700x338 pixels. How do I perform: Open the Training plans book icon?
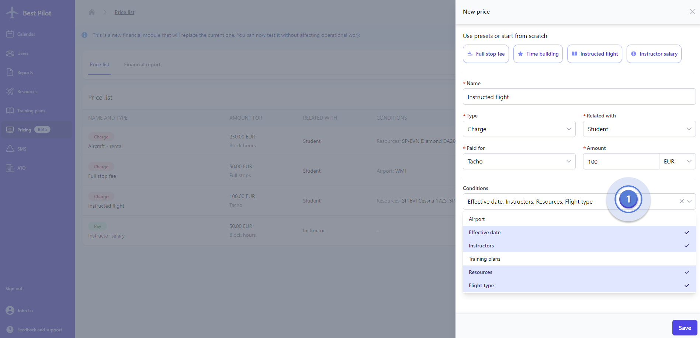10,110
